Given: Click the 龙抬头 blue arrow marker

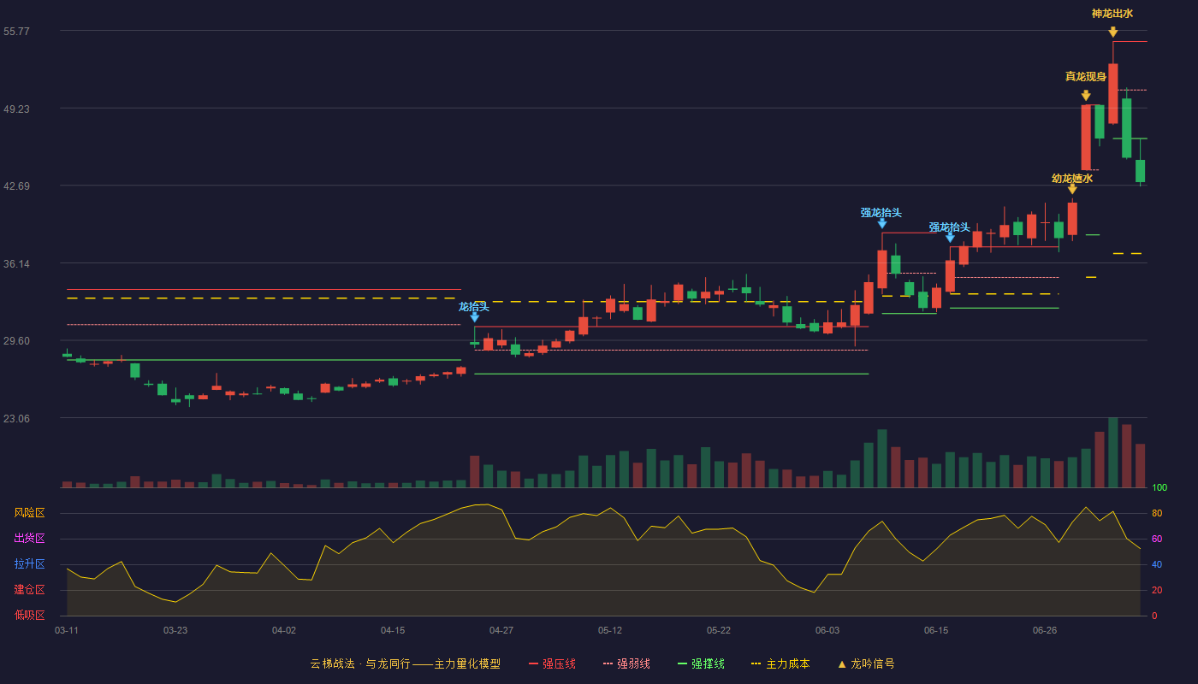Looking at the screenshot, I should pyautogui.click(x=474, y=317).
